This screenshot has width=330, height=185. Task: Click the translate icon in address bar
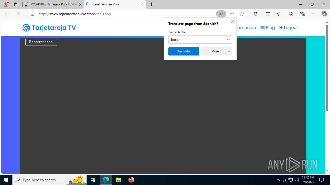(221, 14)
